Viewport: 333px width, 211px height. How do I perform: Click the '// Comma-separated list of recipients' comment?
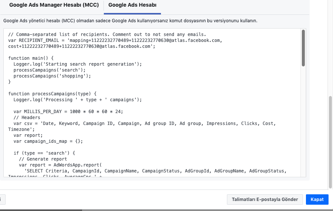(x=107, y=34)
